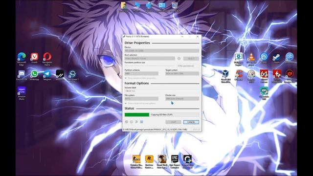
Task: Click the Rufus title bar app icon
Action: point(124,37)
